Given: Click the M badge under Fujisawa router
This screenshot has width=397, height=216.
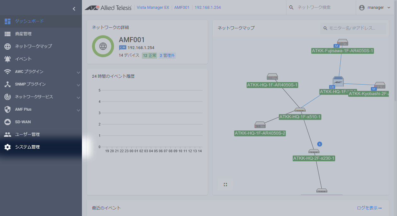Looking at the screenshot, I should point(337,46).
